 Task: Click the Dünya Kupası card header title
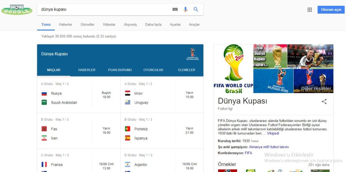[54, 54]
